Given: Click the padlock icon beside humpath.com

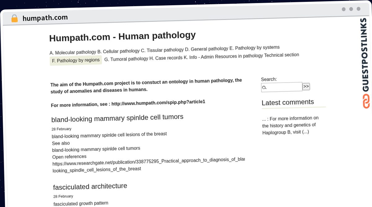Looking at the screenshot, I should (14, 18).
